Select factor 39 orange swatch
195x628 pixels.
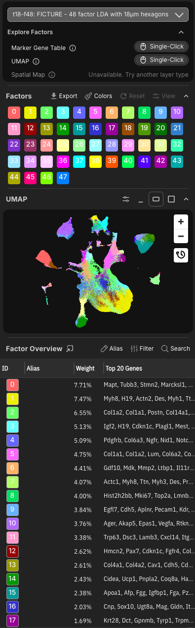112,161
